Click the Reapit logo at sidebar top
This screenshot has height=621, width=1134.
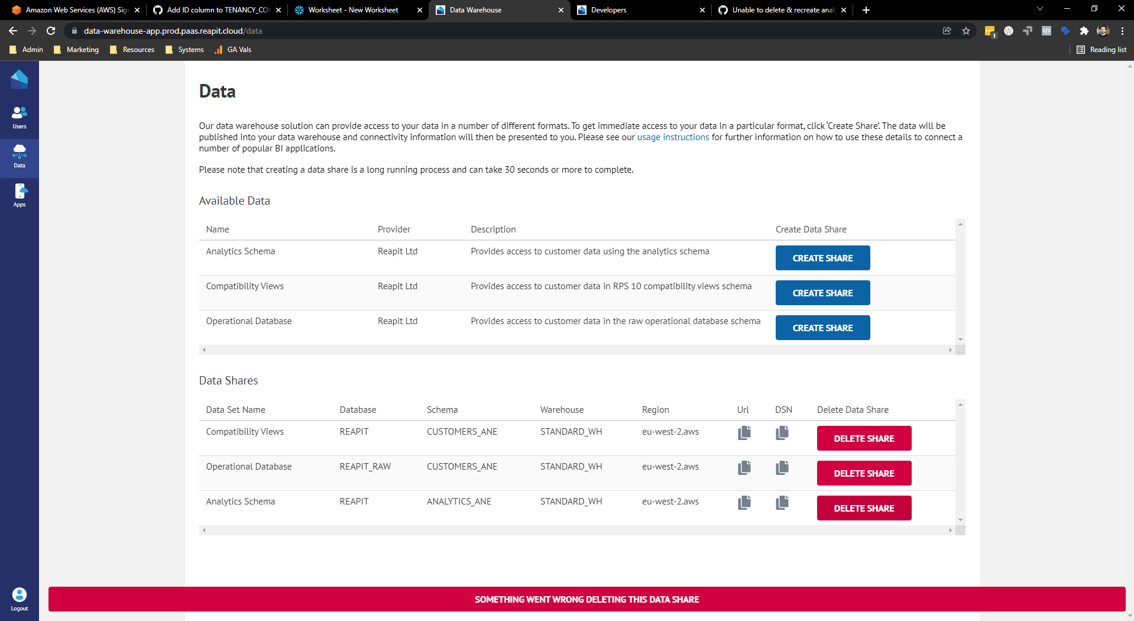[x=20, y=78]
